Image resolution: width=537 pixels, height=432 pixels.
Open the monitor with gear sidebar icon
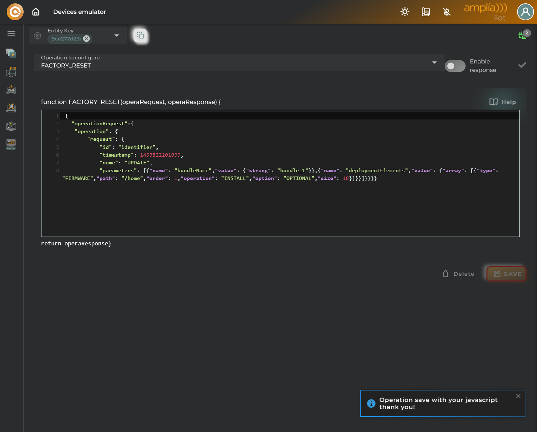click(11, 126)
